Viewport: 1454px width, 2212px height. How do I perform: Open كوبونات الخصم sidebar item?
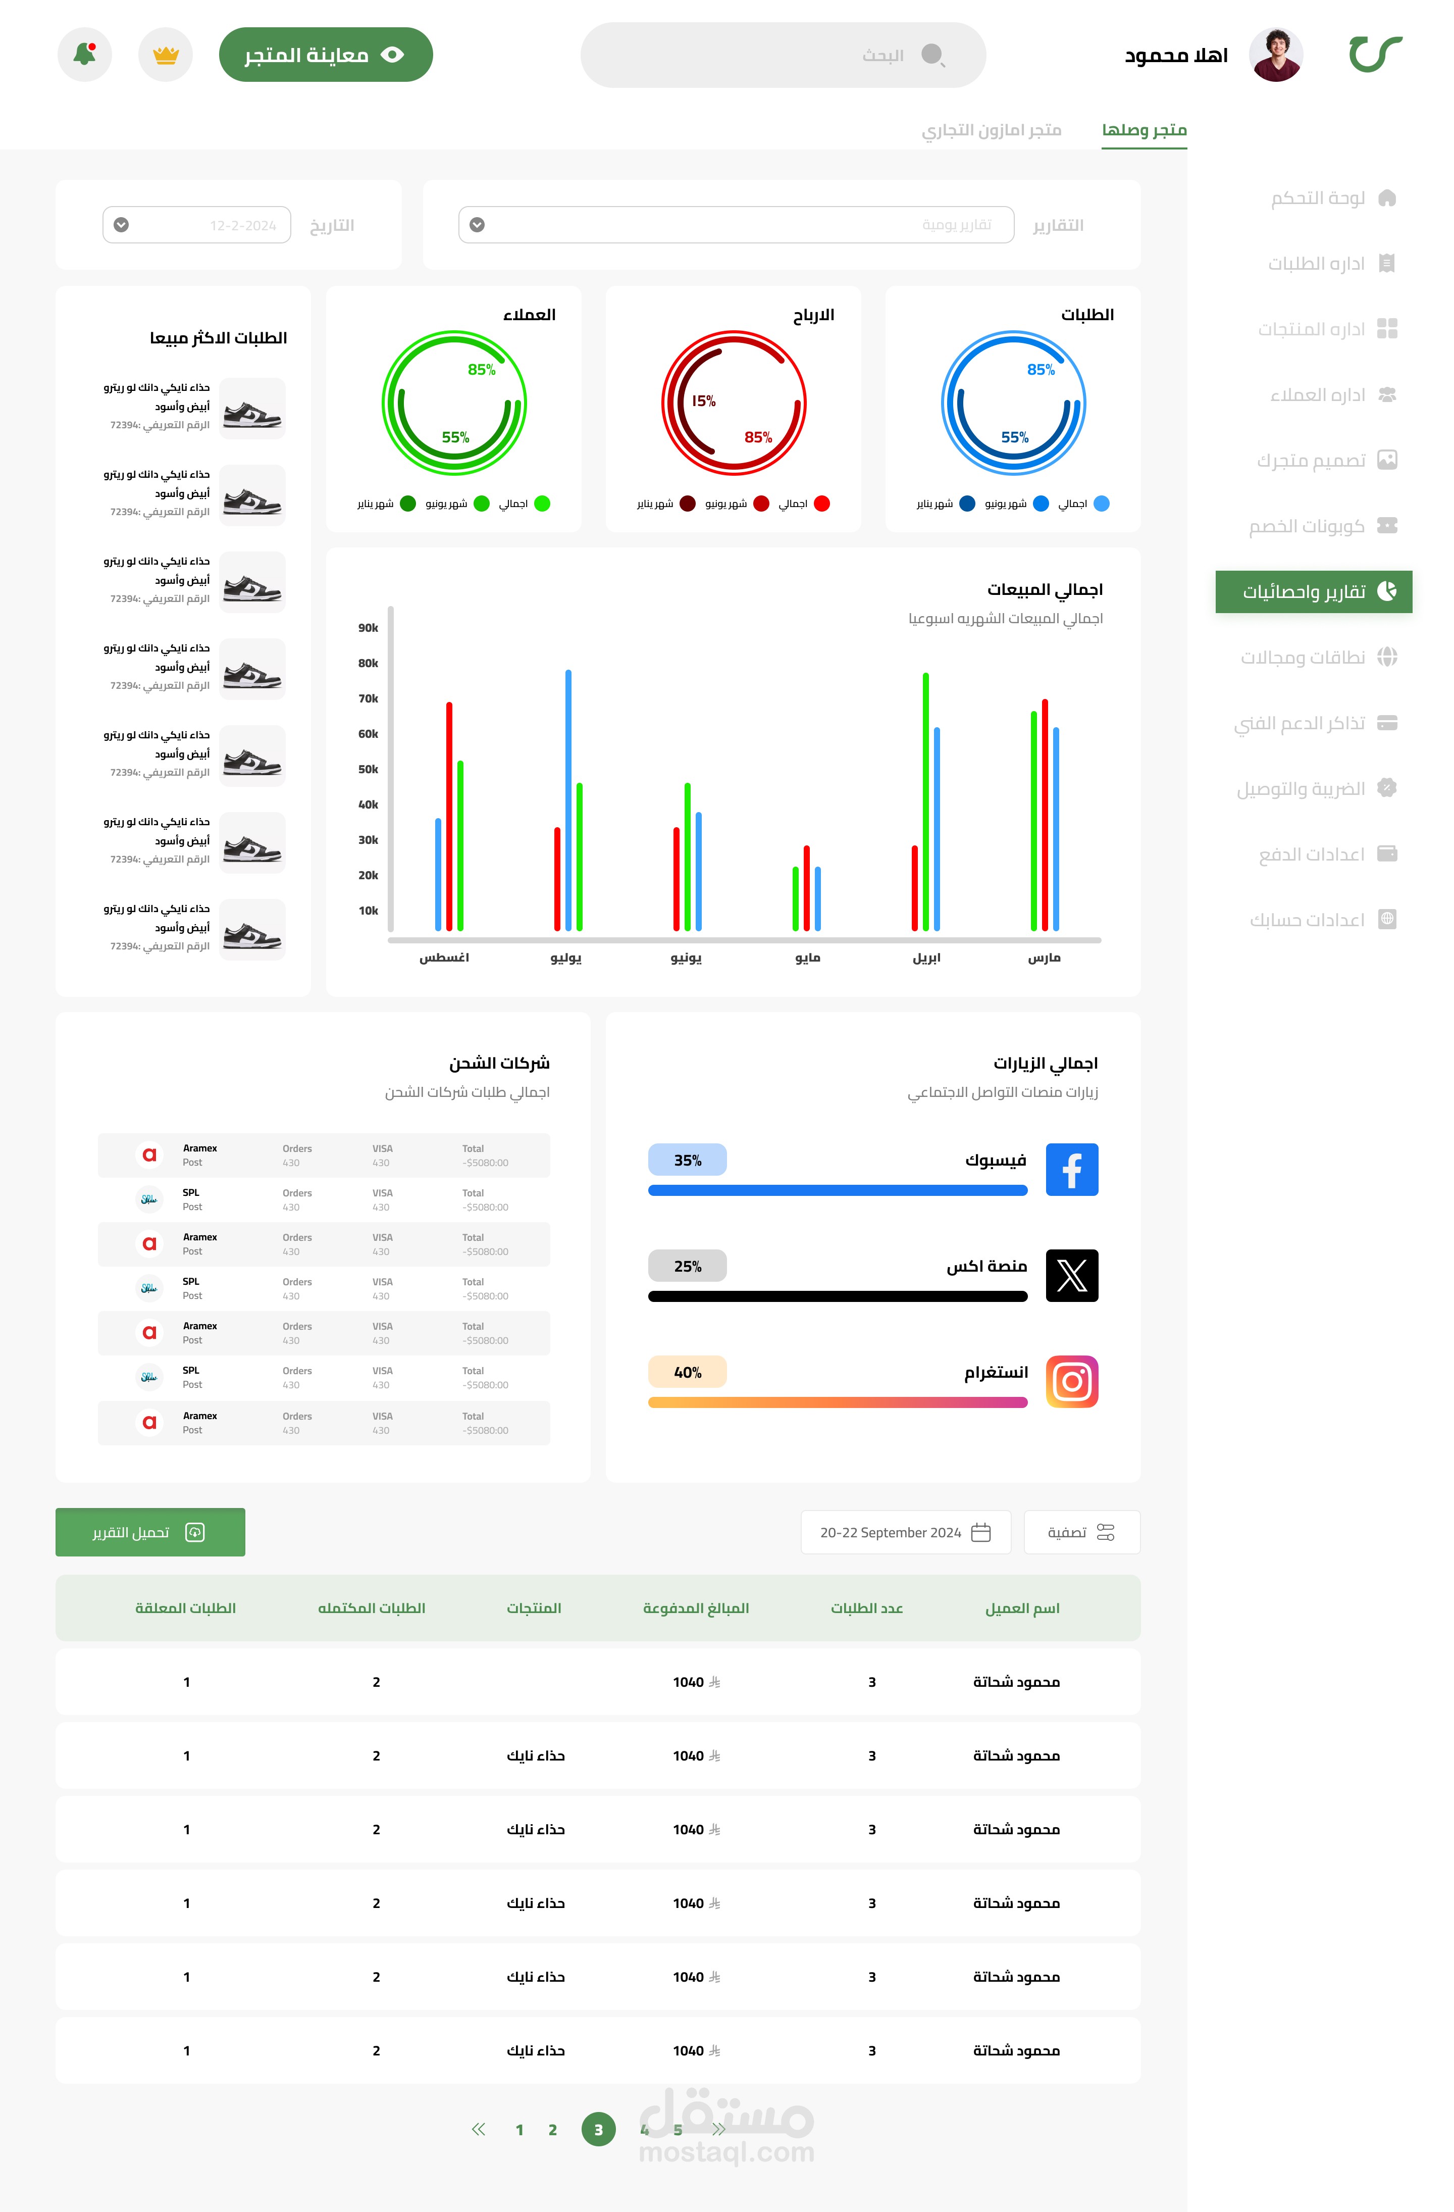1306,526
